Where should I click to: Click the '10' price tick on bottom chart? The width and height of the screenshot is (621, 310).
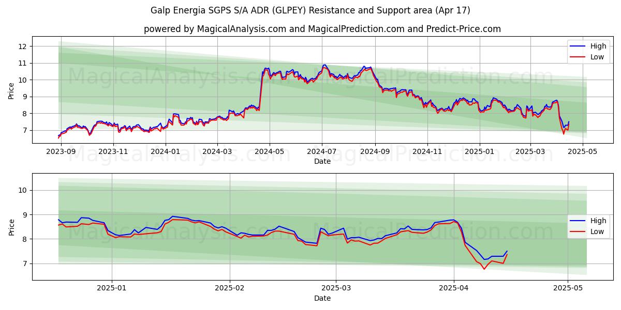click(24, 190)
